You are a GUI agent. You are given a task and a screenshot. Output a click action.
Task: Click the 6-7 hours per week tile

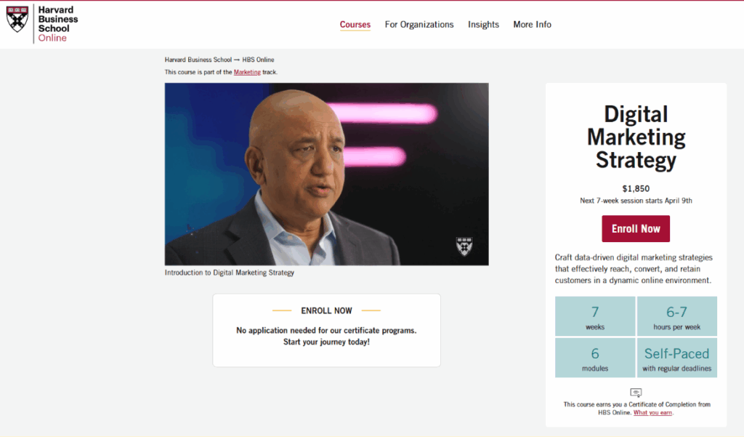[676, 316]
